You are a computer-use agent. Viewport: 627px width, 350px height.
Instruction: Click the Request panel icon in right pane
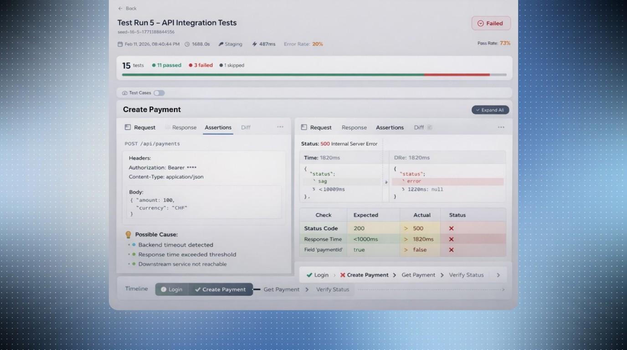point(304,127)
